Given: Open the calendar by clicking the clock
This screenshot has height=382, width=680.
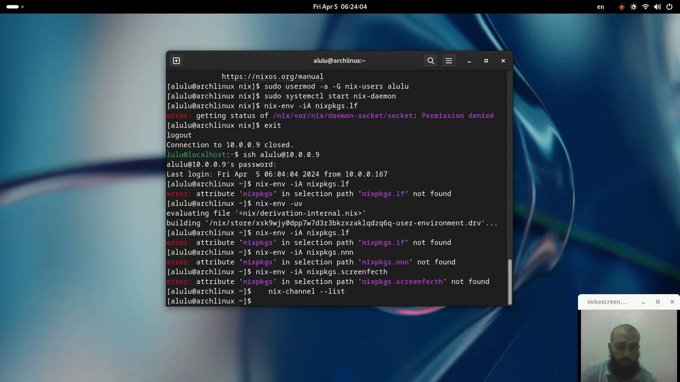Looking at the screenshot, I should point(340,7).
